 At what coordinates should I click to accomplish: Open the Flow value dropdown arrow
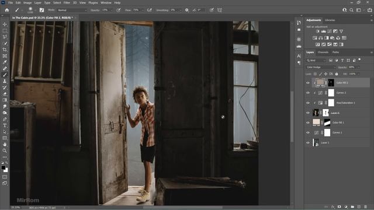point(143,10)
